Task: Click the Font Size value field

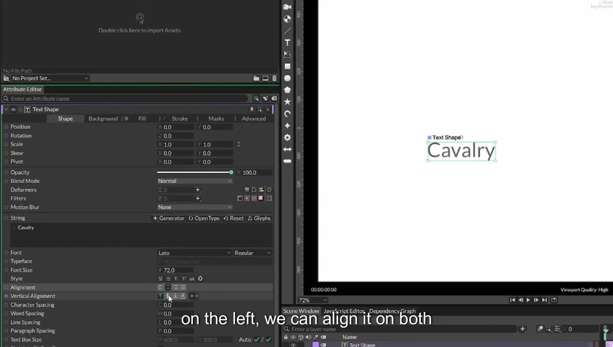Action: coord(176,270)
